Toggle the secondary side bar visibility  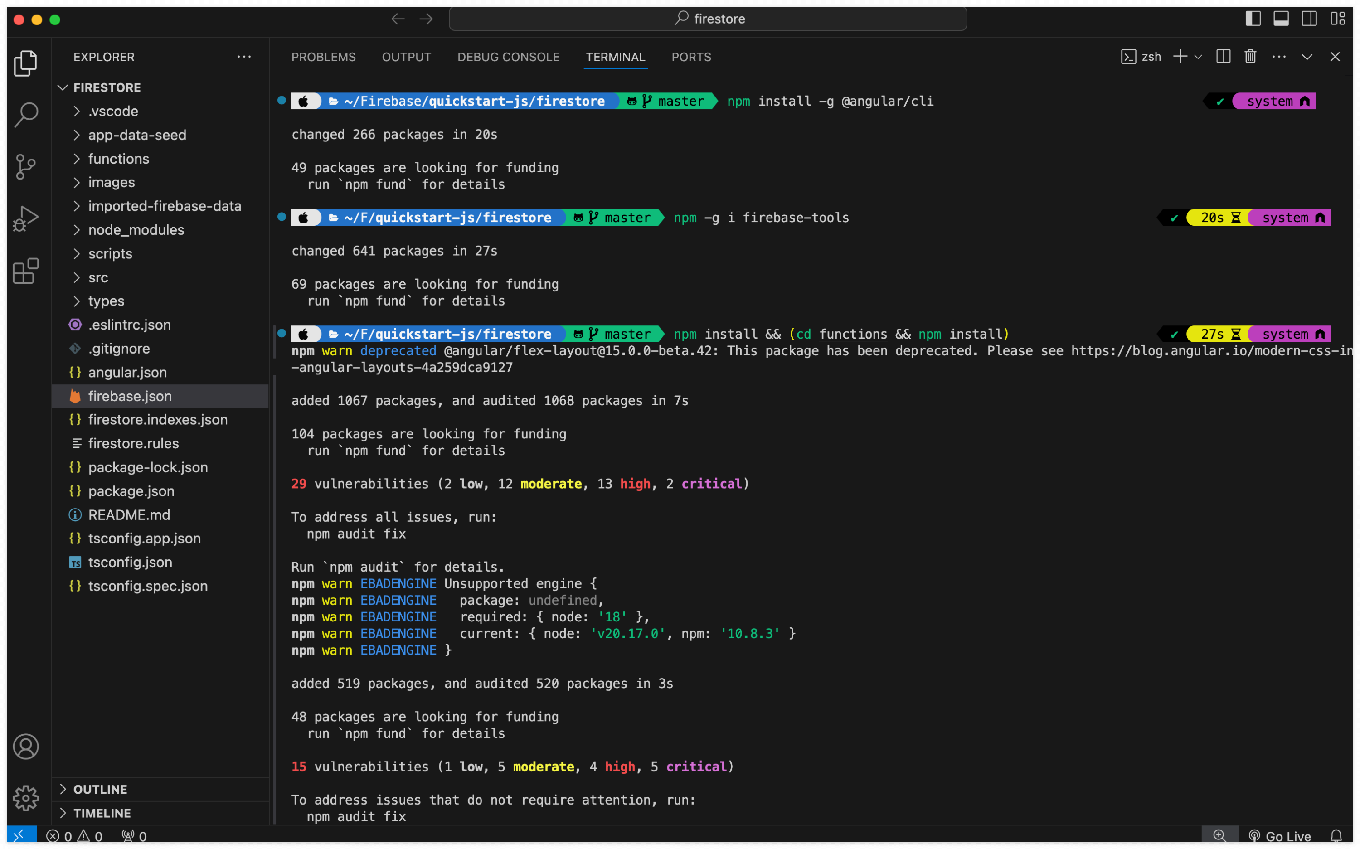tap(1309, 19)
